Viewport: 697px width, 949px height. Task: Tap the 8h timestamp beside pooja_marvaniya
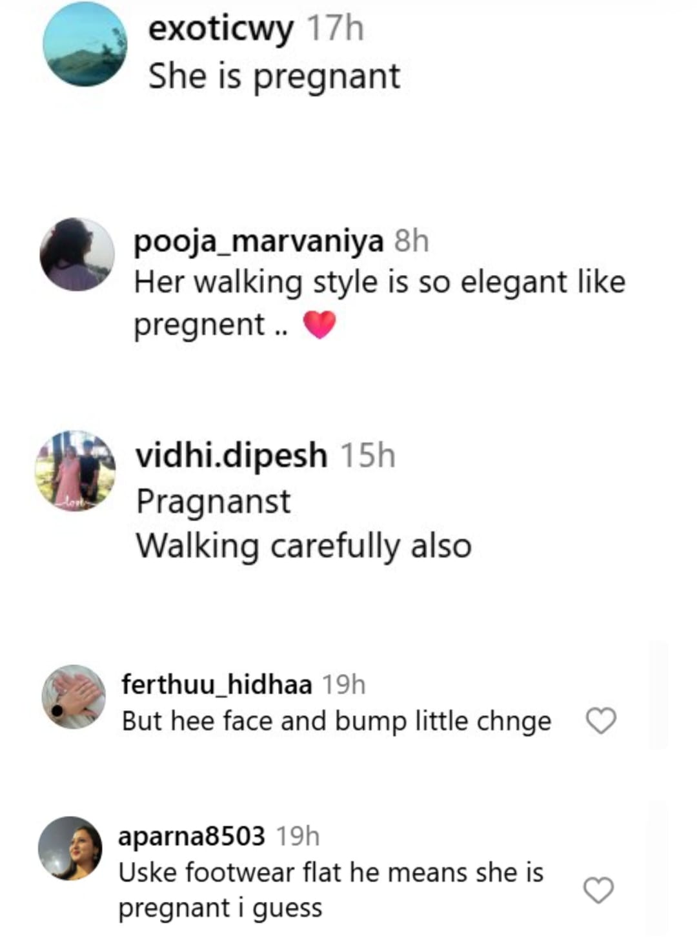click(412, 241)
